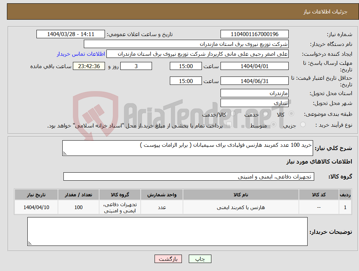359x271 pixels.
Task: Select the خدمت radio button
Action: [265, 114]
